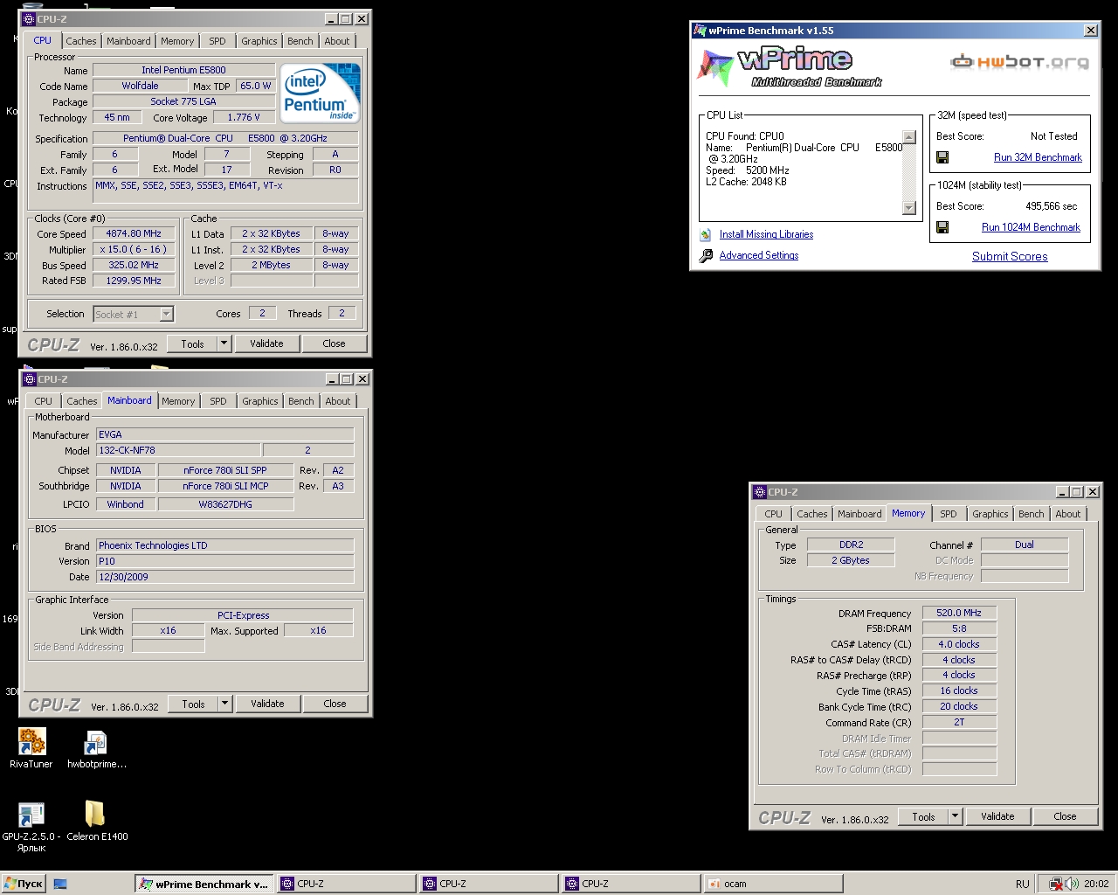The image size is (1118, 895).
Task: Click Run 1024M Benchmark link
Action: [1031, 227]
